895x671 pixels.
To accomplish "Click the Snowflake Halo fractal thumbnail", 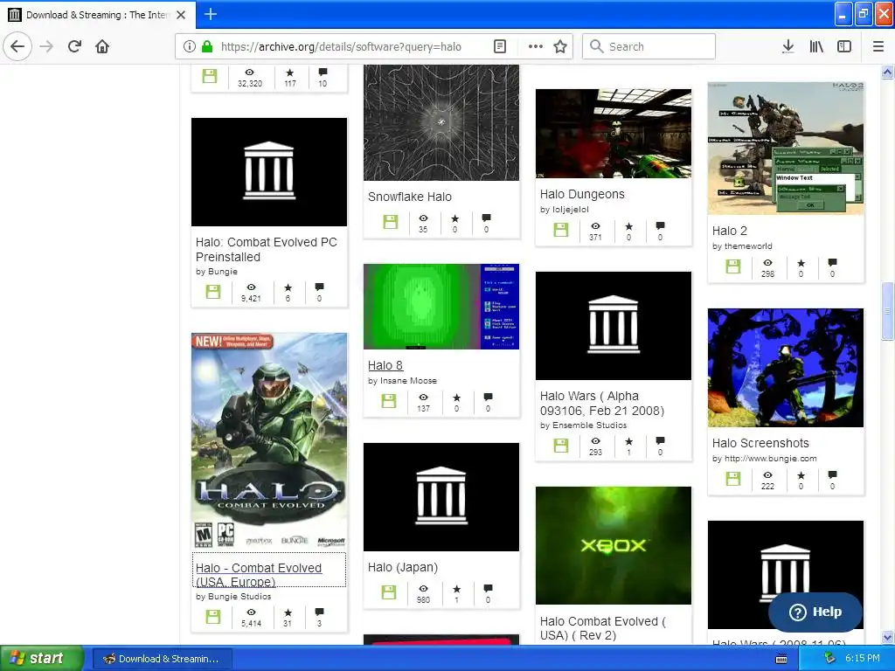I will (441, 122).
